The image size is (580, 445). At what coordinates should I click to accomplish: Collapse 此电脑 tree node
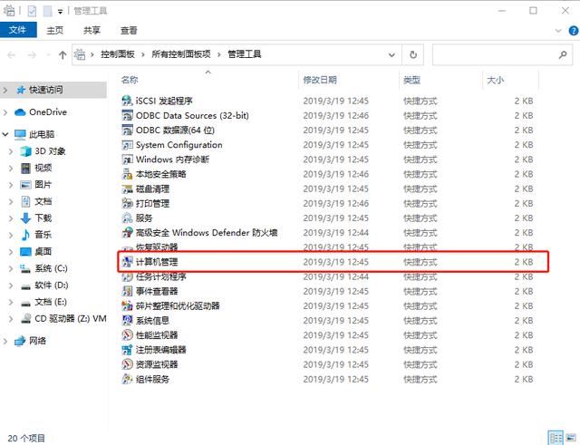pyautogui.click(x=5, y=134)
